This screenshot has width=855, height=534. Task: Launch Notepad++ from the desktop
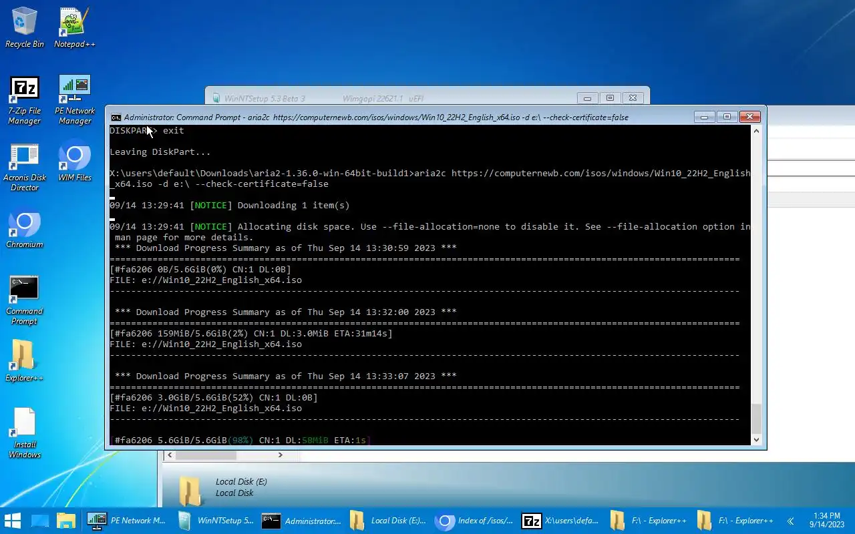pos(75,28)
